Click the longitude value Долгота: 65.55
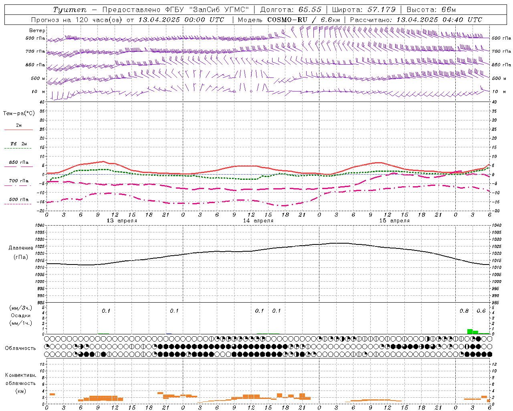The image size is (513, 411). click(x=291, y=10)
